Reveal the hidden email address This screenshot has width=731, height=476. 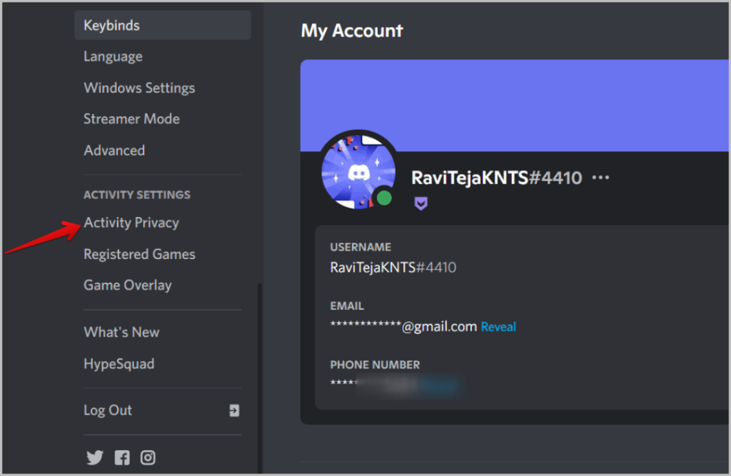(498, 327)
